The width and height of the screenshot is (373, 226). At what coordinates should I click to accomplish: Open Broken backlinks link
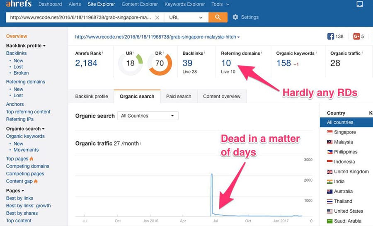[x=21, y=73]
